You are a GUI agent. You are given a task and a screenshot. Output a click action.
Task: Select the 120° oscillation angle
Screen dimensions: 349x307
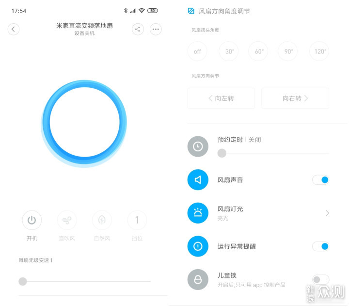tap(319, 51)
